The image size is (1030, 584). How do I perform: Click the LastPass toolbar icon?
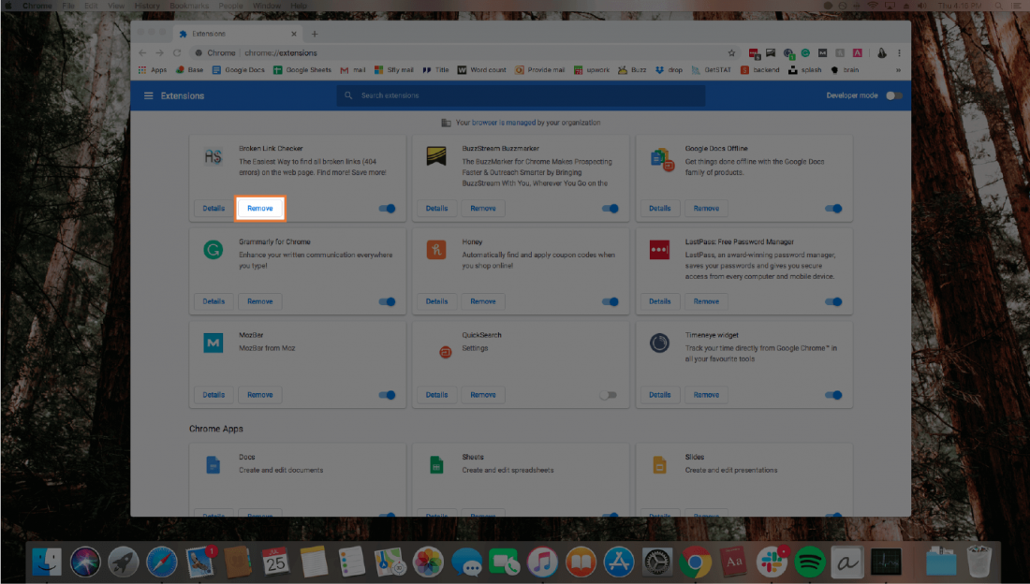tap(752, 52)
